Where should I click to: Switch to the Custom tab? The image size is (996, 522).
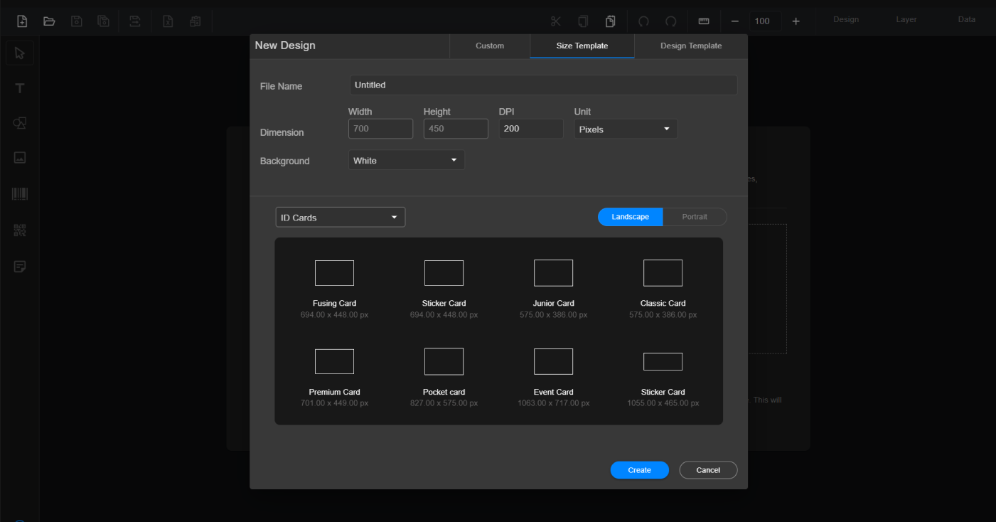(x=490, y=46)
